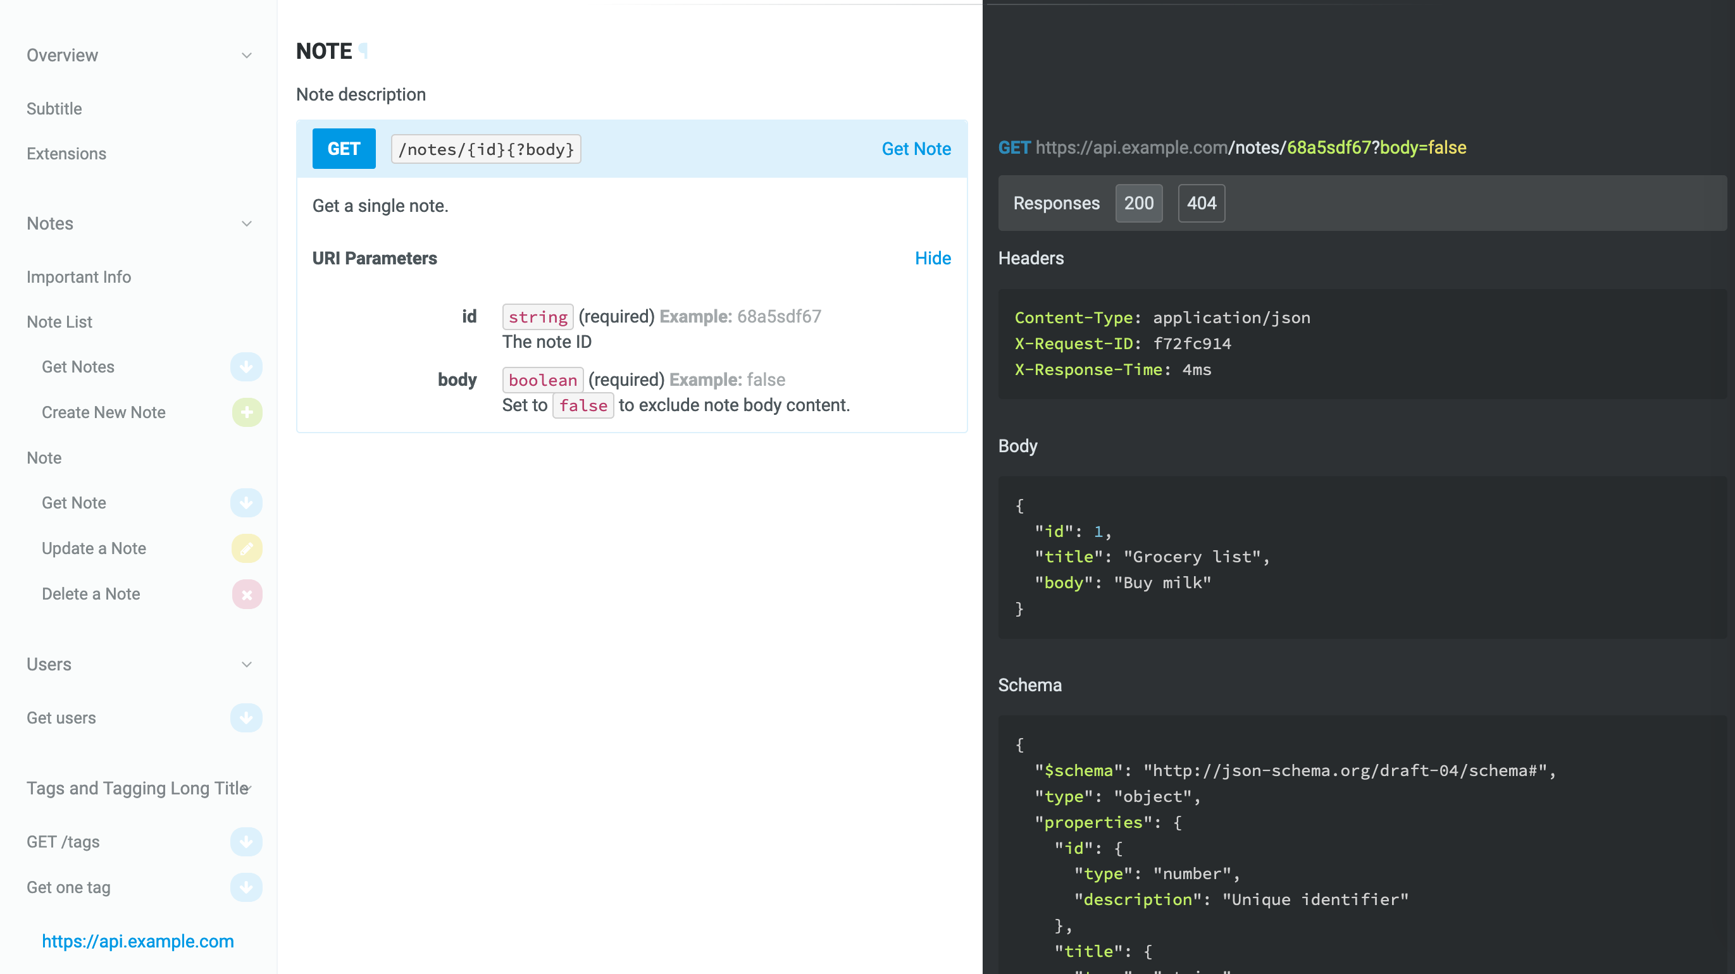Click the Get one tag arrow icon

click(246, 887)
